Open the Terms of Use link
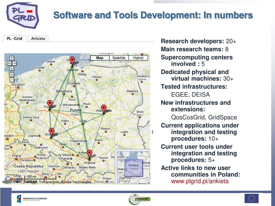This screenshot has height=206, width=275. 104,182
